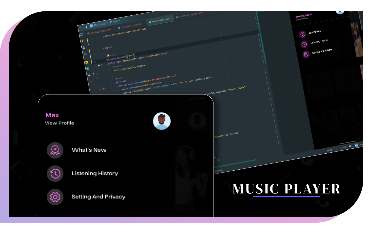Click UTF-8 encoding in the status bar

[343, 148]
